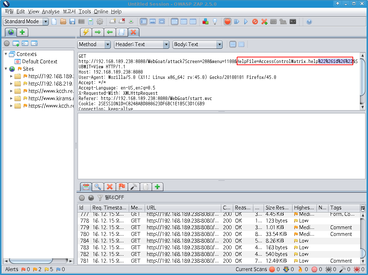Toggle the expand information tabs layout button
The width and height of the screenshot is (368, 275).
tap(152, 21)
